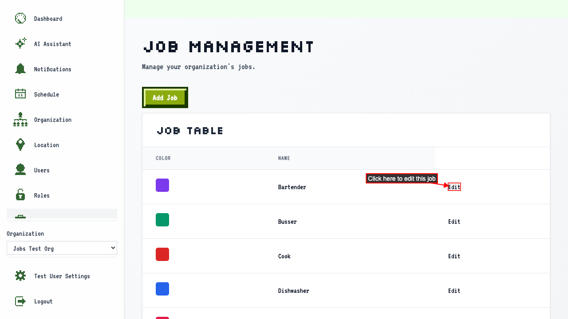Click the Test User Settings gear icon
The image size is (568, 319).
(x=20, y=276)
